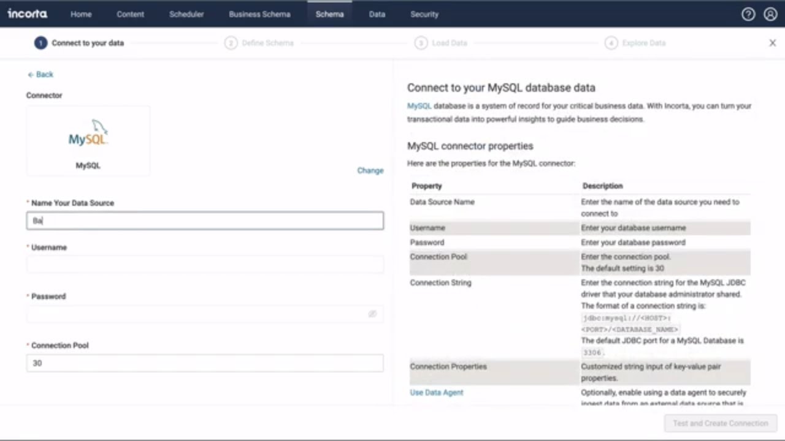
Task: Click the 'Property' column header
Action: (x=427, y=186)
